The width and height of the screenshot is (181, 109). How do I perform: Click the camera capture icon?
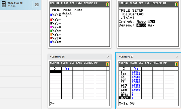pyautogui.click(x=37, y=4)
